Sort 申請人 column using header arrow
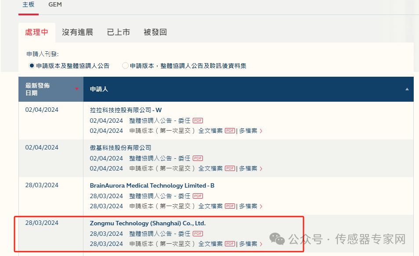419x256 pixels. click(407, 89)
